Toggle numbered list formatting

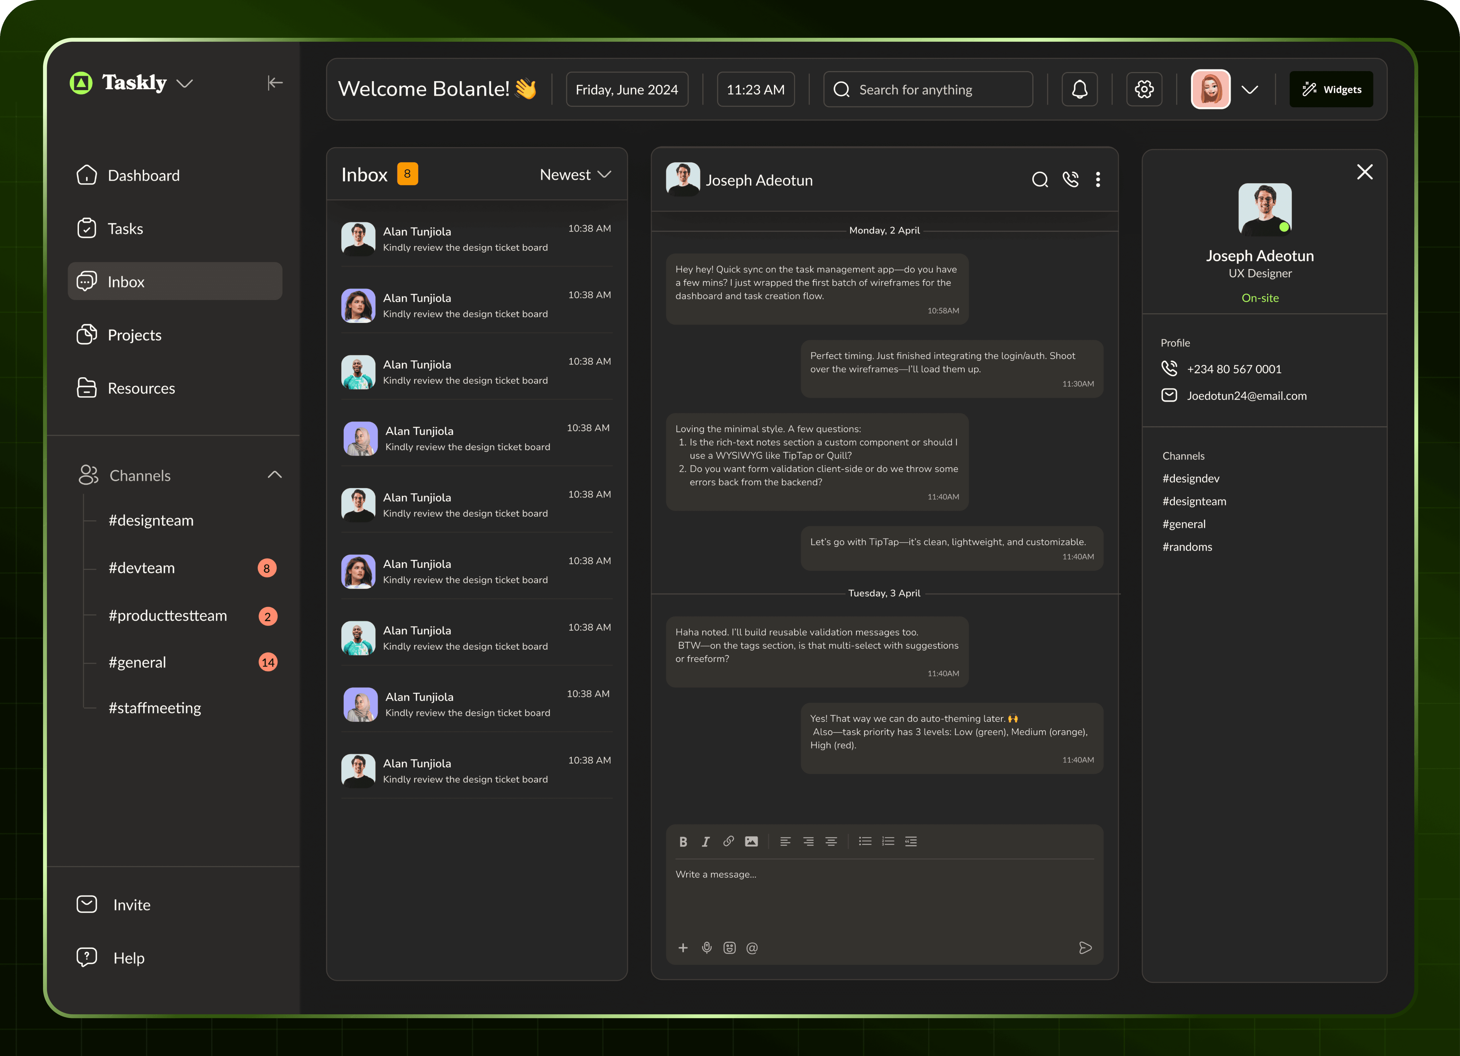click(x=888, y=842)
